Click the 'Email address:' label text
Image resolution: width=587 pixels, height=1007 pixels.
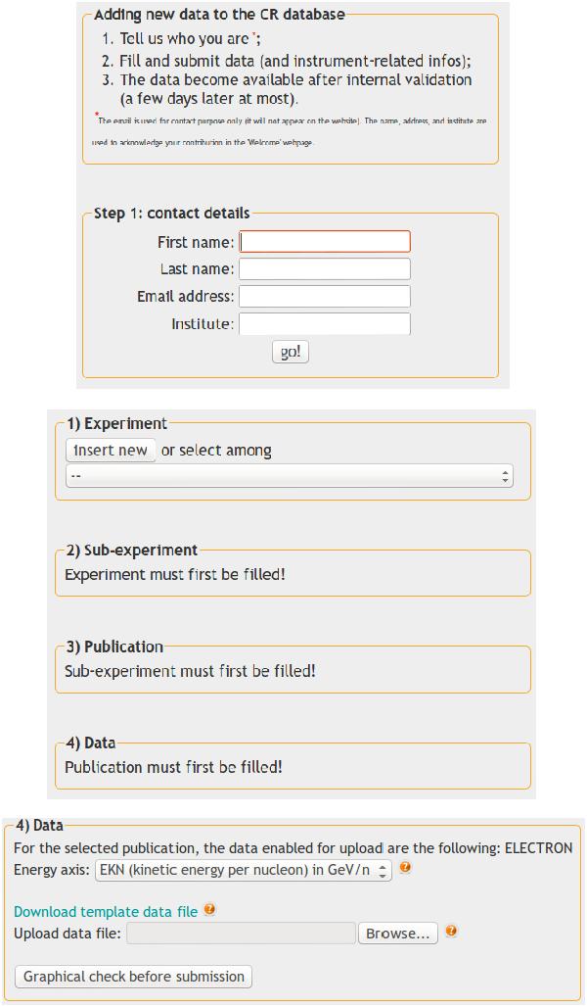pyautogui.click(x=186, y=297)
